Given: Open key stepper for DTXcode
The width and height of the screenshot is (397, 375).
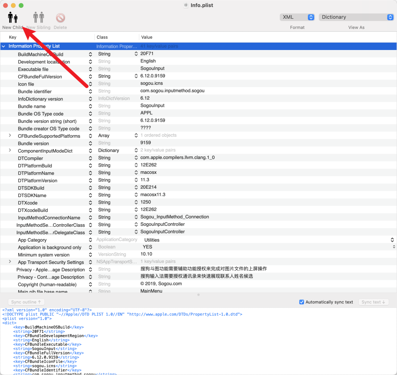Looking at the screenshot, I should click(x=90, y=203).
